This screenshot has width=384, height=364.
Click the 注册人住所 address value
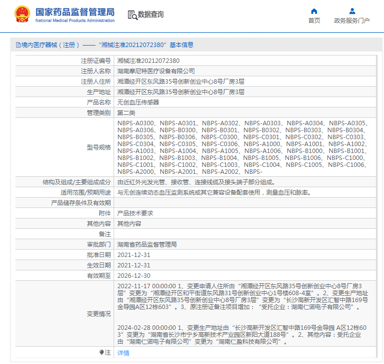click(181, 81)
